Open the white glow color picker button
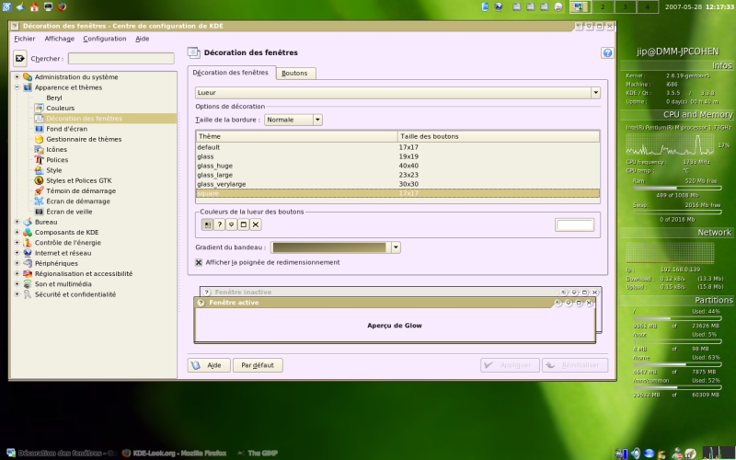The width and height of the screenshot is (736, 460). [574, 224]
